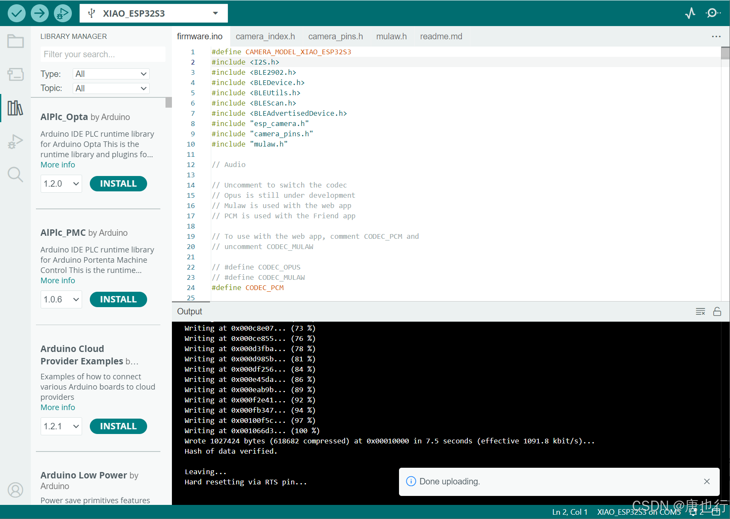Open the editor tabs three-dot menu
The height and width of the screenshot is (519, 730).
[716, 37]
